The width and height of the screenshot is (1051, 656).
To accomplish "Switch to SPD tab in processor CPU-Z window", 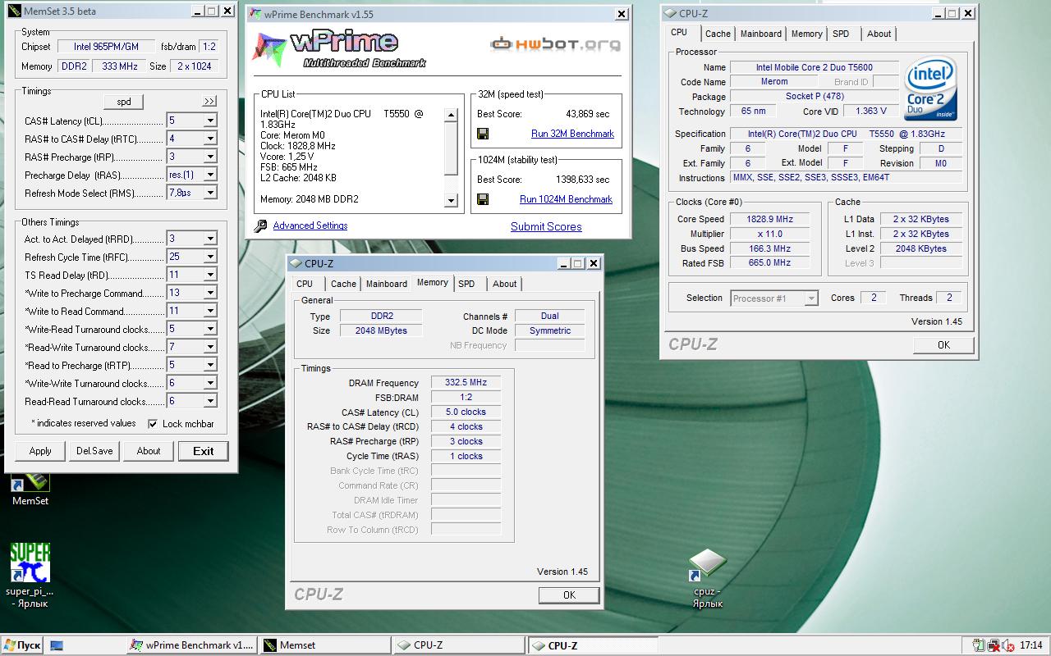I will 841,34.
